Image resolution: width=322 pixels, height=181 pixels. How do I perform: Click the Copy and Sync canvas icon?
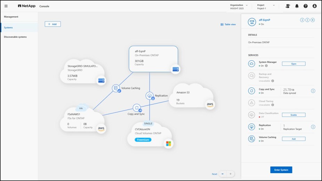(x=137, y=107)
